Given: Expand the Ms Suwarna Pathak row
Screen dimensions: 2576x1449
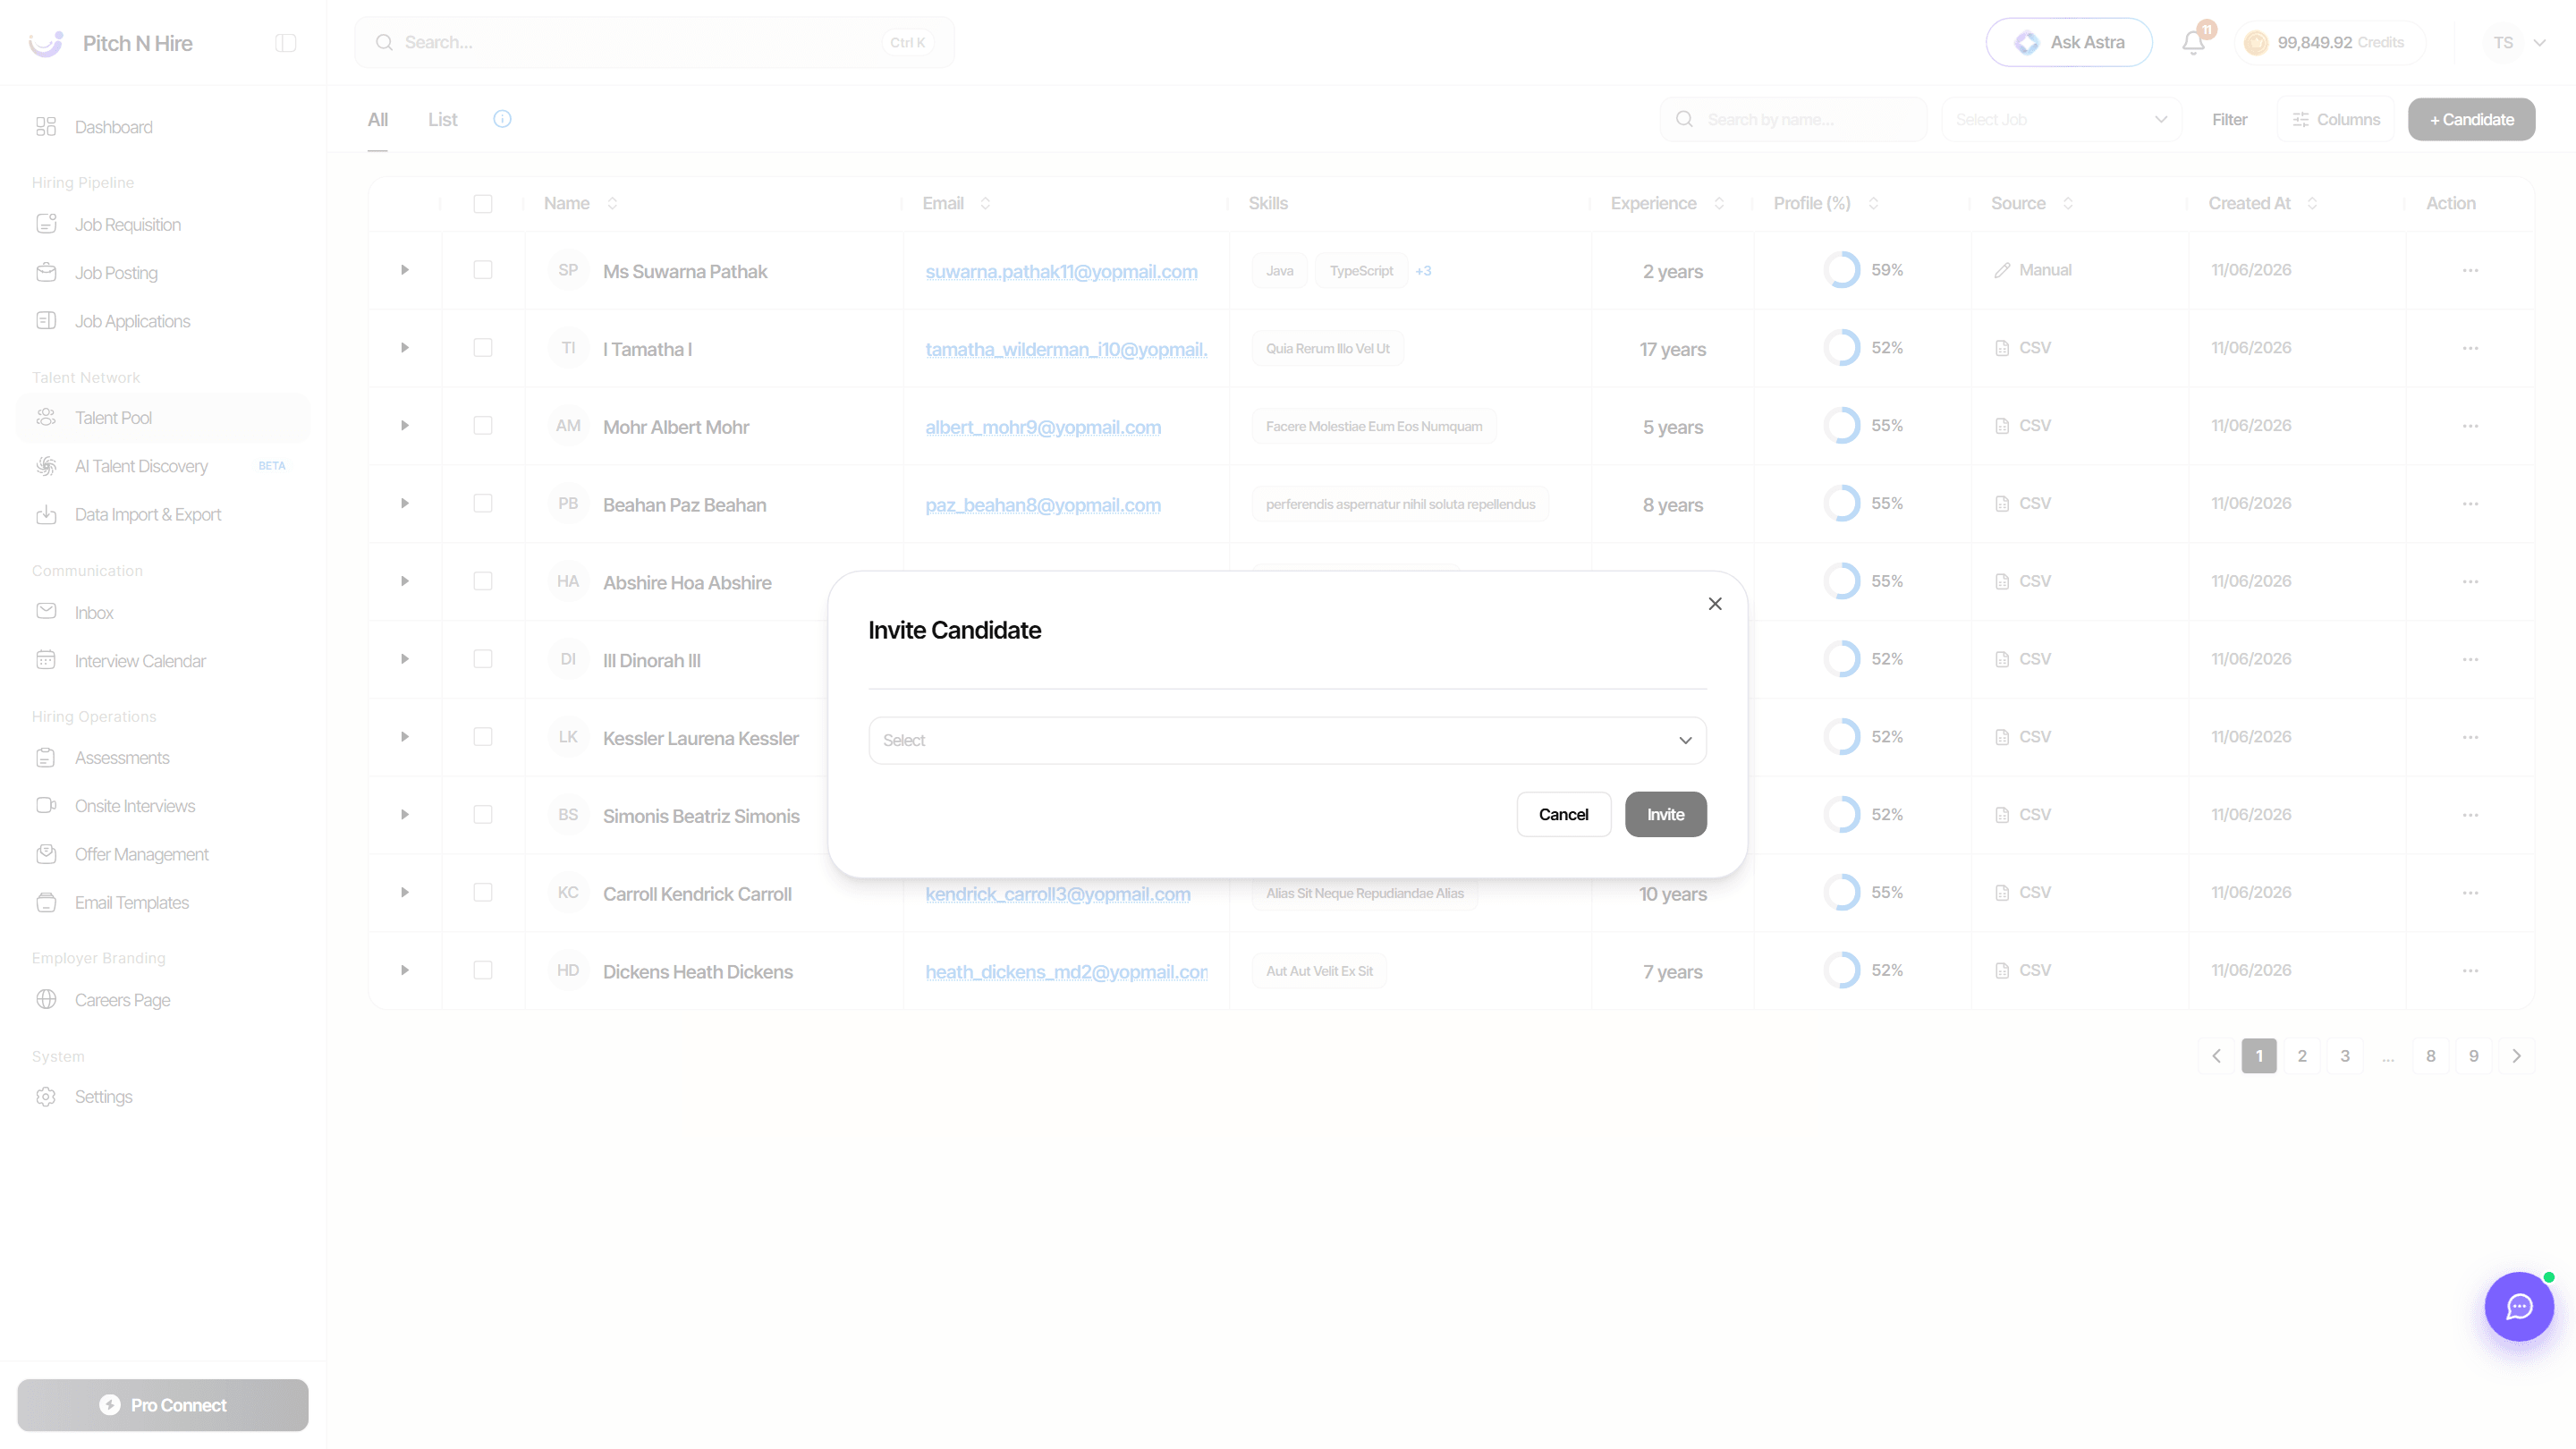Looking at the screenshot, I should tap(405, 270).
